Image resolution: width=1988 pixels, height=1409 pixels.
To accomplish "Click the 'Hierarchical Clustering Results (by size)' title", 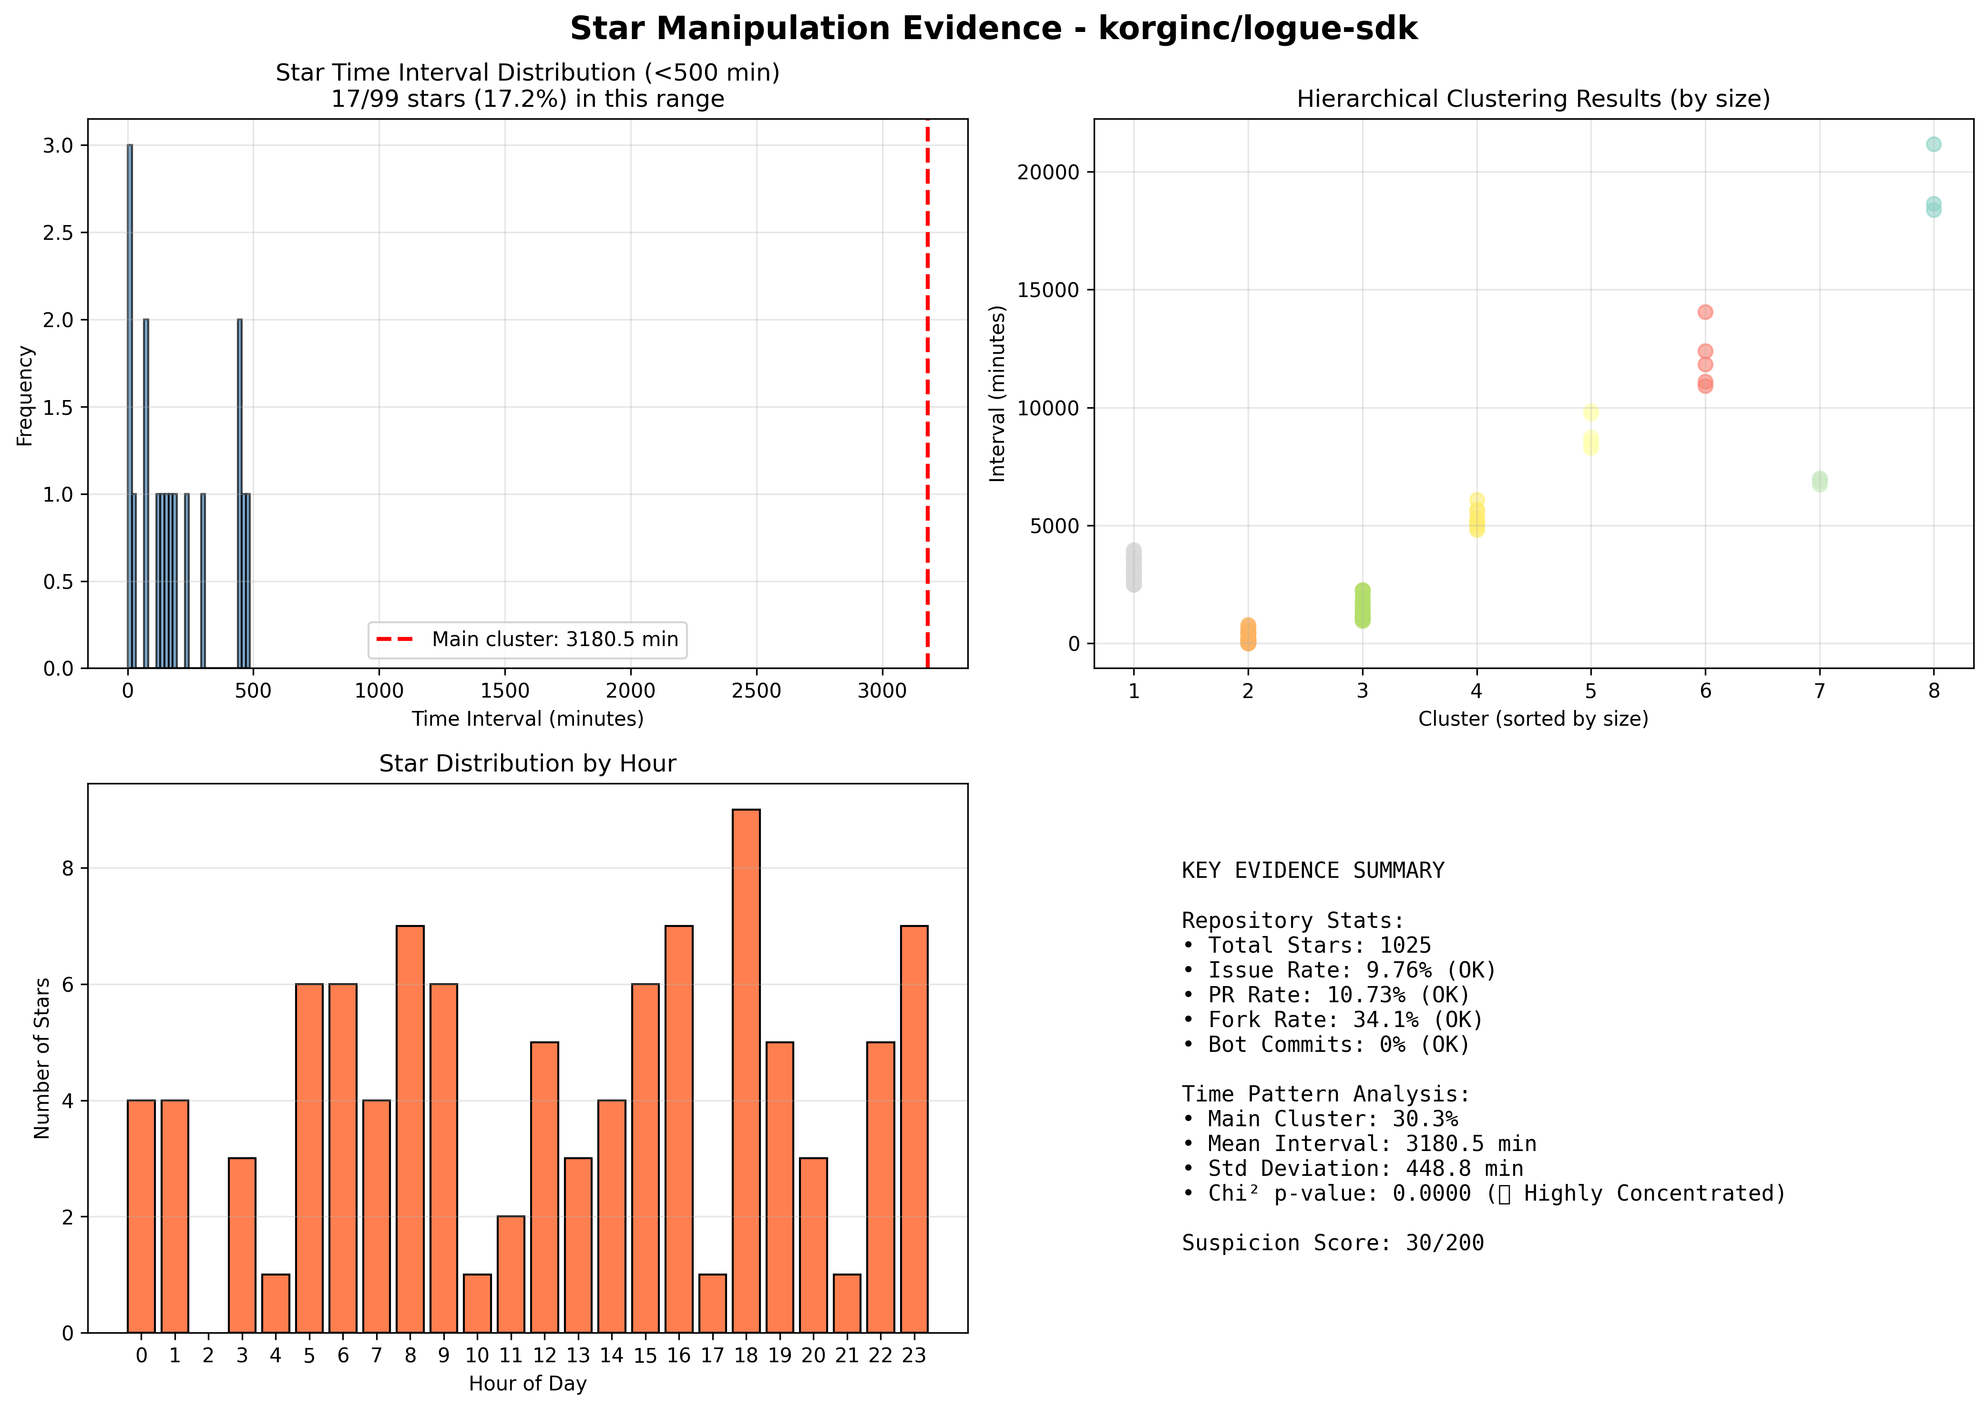I will click(x=1534, y=99).
